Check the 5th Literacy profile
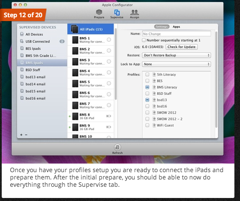 (147, 74)
